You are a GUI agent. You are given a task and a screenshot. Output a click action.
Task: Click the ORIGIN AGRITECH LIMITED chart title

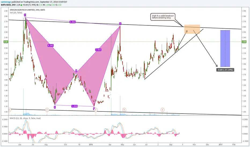[27, 10]
